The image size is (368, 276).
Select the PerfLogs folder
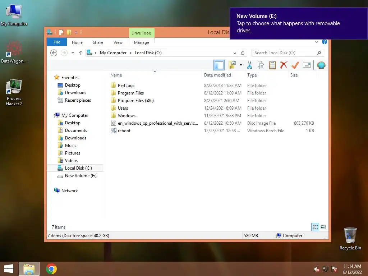point(126,86)
